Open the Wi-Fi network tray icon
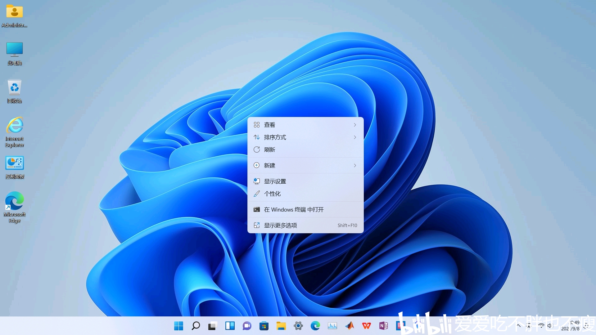Viewport: 596px width, 335px height. 541,326
